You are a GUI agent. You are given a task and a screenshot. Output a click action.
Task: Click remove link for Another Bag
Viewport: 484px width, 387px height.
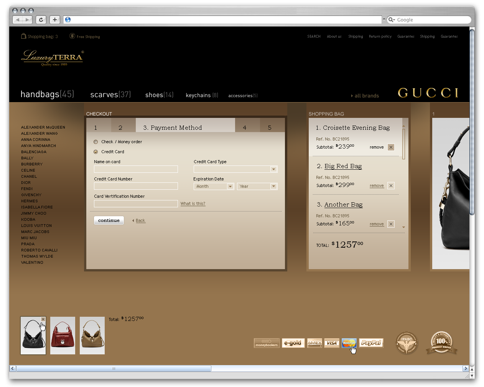pos(377,224)
